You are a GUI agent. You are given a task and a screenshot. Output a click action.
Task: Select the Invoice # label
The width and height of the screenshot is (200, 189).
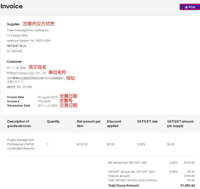pos(13,101)
